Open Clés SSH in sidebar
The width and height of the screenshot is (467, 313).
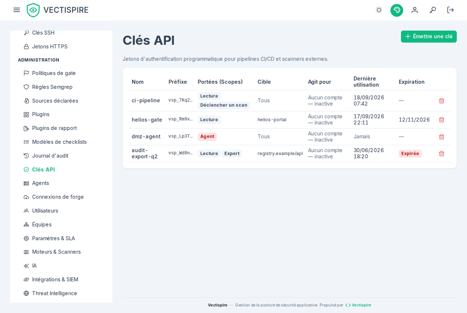point(61,33)
